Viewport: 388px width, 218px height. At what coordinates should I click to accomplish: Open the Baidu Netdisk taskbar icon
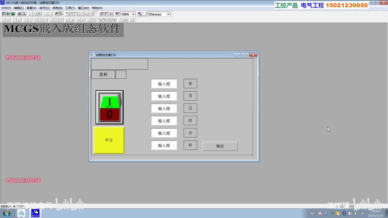[x=21, y=213]
